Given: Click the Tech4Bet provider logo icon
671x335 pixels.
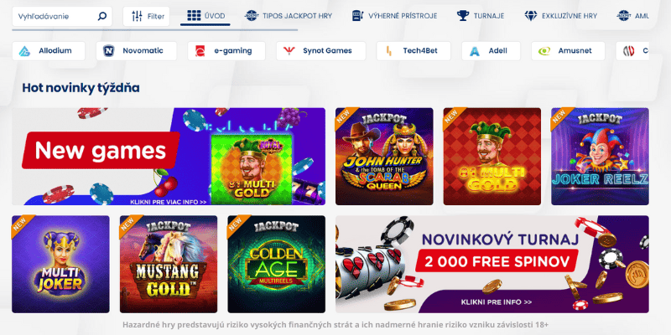Looking at the screenshot, I should tap(389, 51).
